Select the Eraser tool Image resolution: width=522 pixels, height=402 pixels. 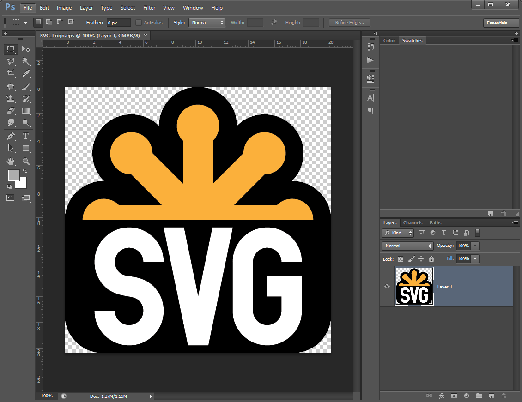pos(11,111)
